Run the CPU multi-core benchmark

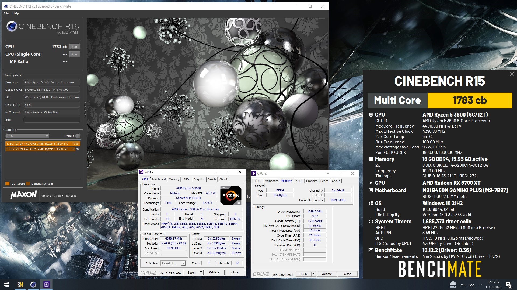[74, 47]
